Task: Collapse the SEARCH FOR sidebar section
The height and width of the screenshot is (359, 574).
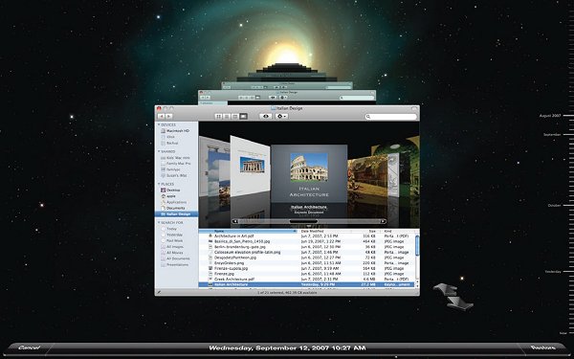Action: pos(159,222)
